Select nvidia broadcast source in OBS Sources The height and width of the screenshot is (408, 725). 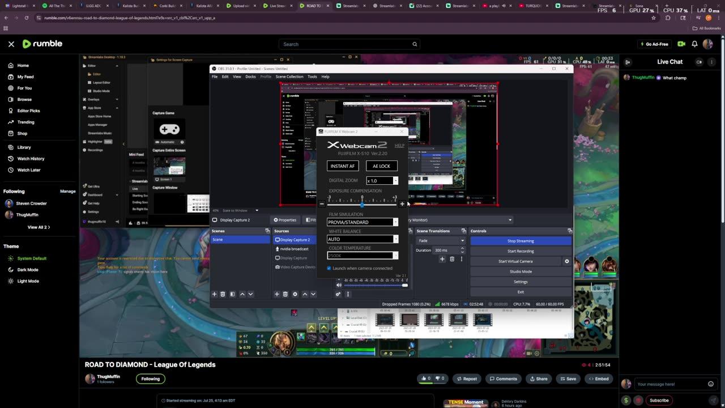(295, 249)
